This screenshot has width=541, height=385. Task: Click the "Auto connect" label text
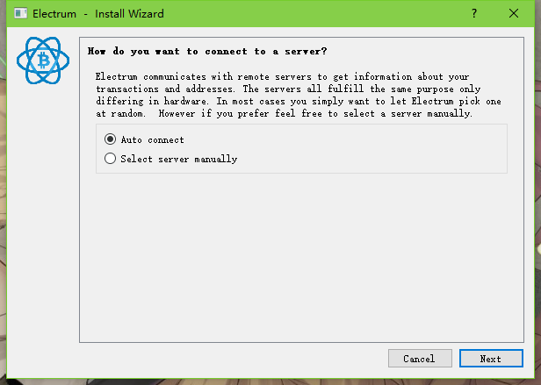pyautogui.click(x=152, y=139)
